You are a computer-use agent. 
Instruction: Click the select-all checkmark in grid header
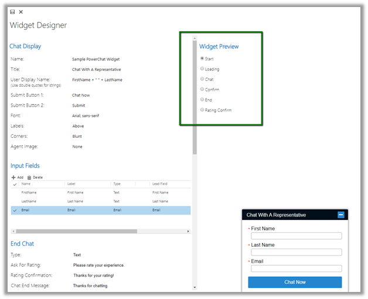tap(15, 184)
